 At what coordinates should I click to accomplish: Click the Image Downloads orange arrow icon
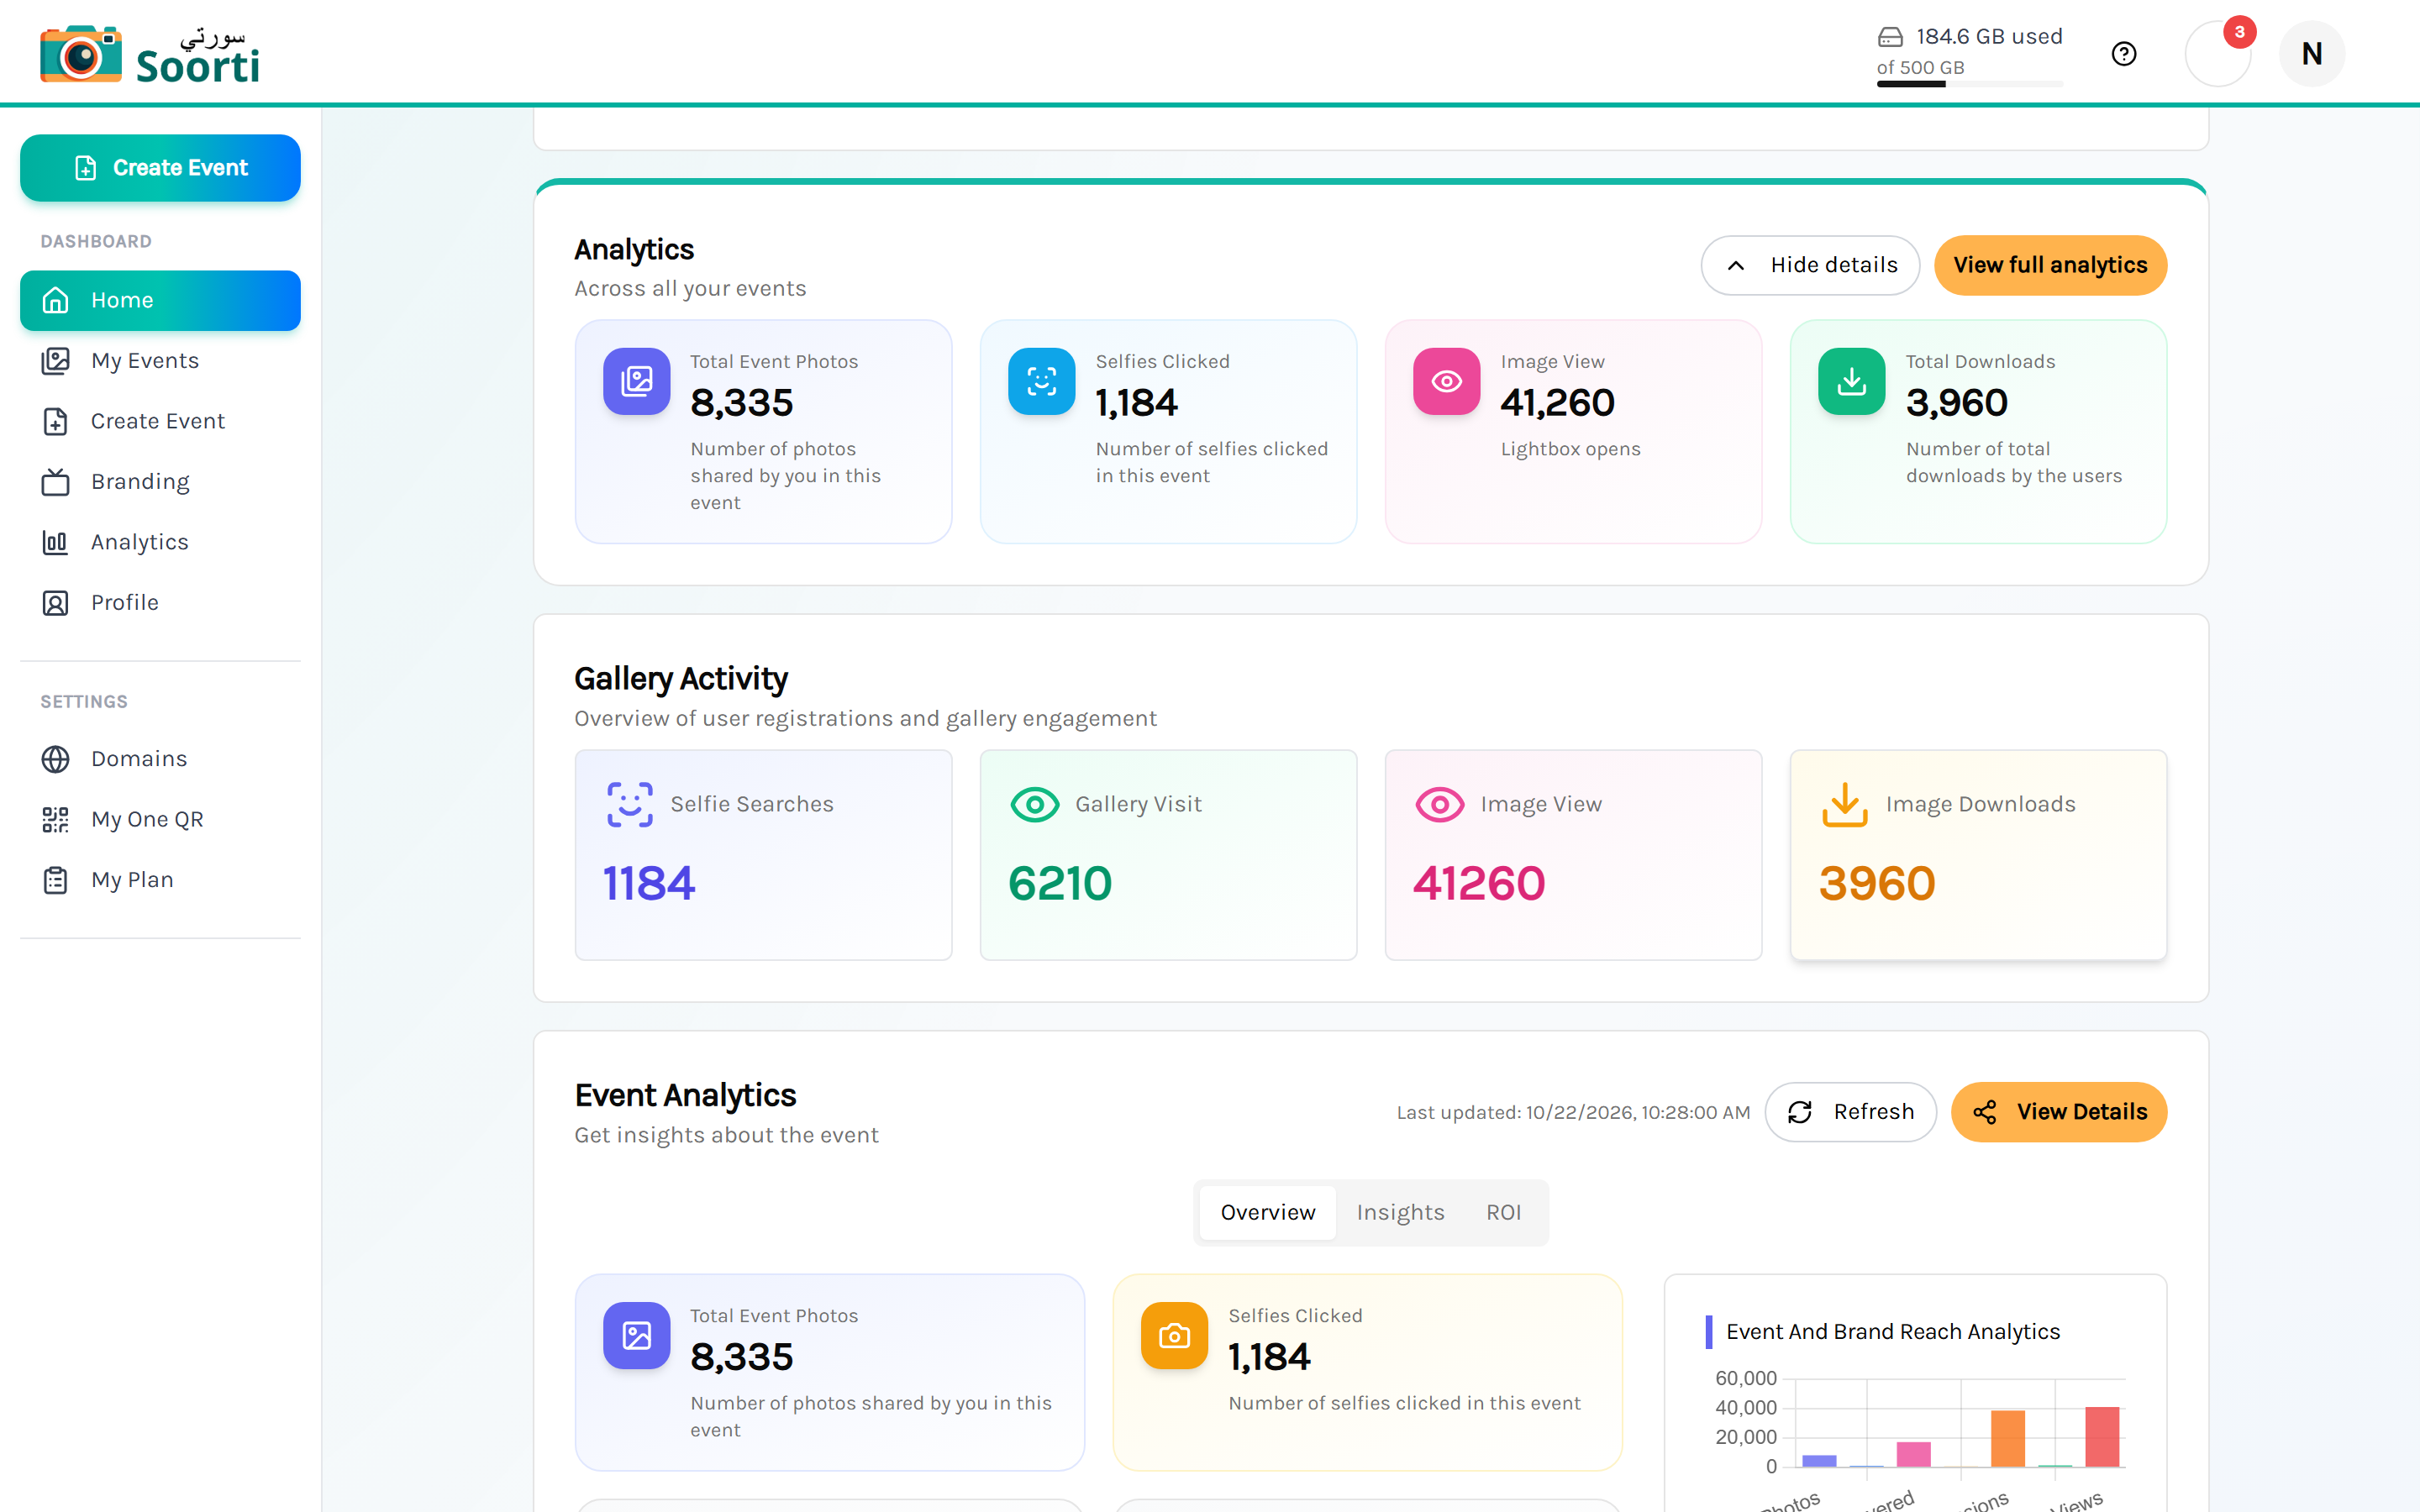pos(1845,804)
